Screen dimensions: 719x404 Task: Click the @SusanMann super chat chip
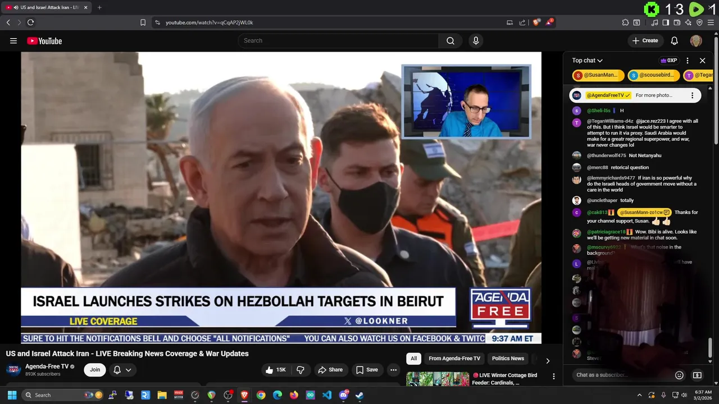tap(597, 75)
